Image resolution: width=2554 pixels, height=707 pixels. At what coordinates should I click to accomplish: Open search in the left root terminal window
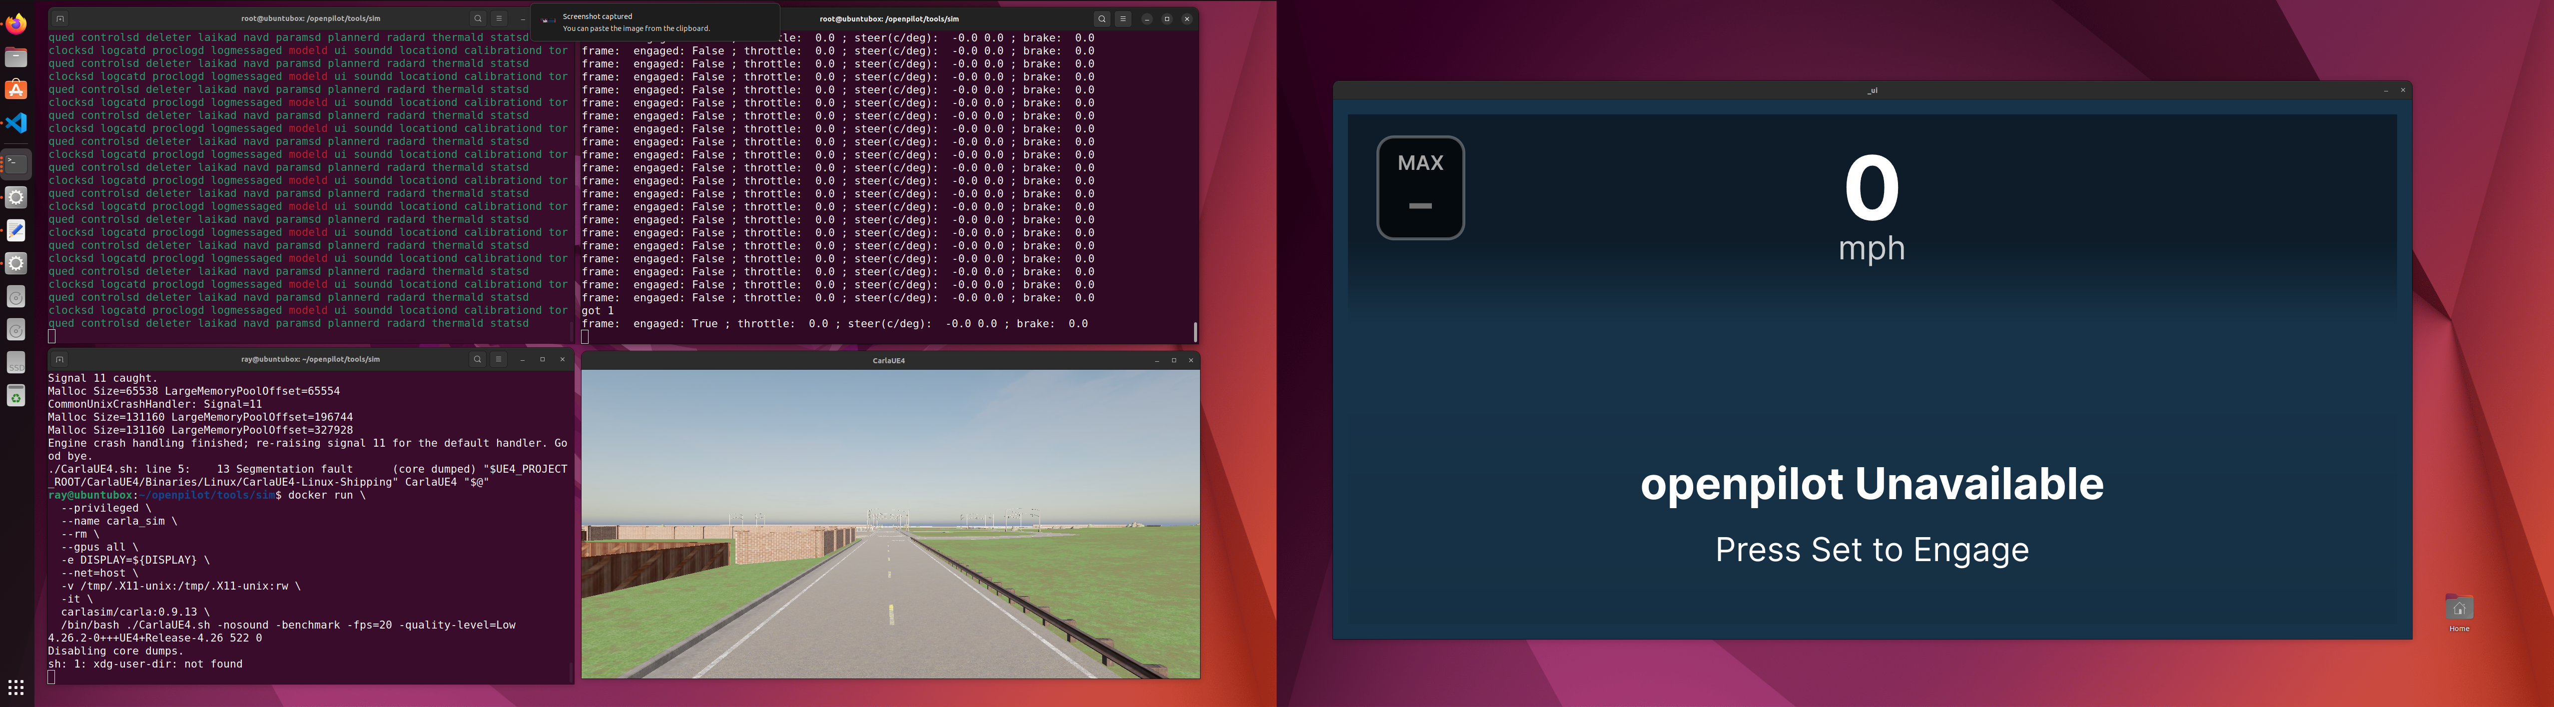(x=477, y=18)
